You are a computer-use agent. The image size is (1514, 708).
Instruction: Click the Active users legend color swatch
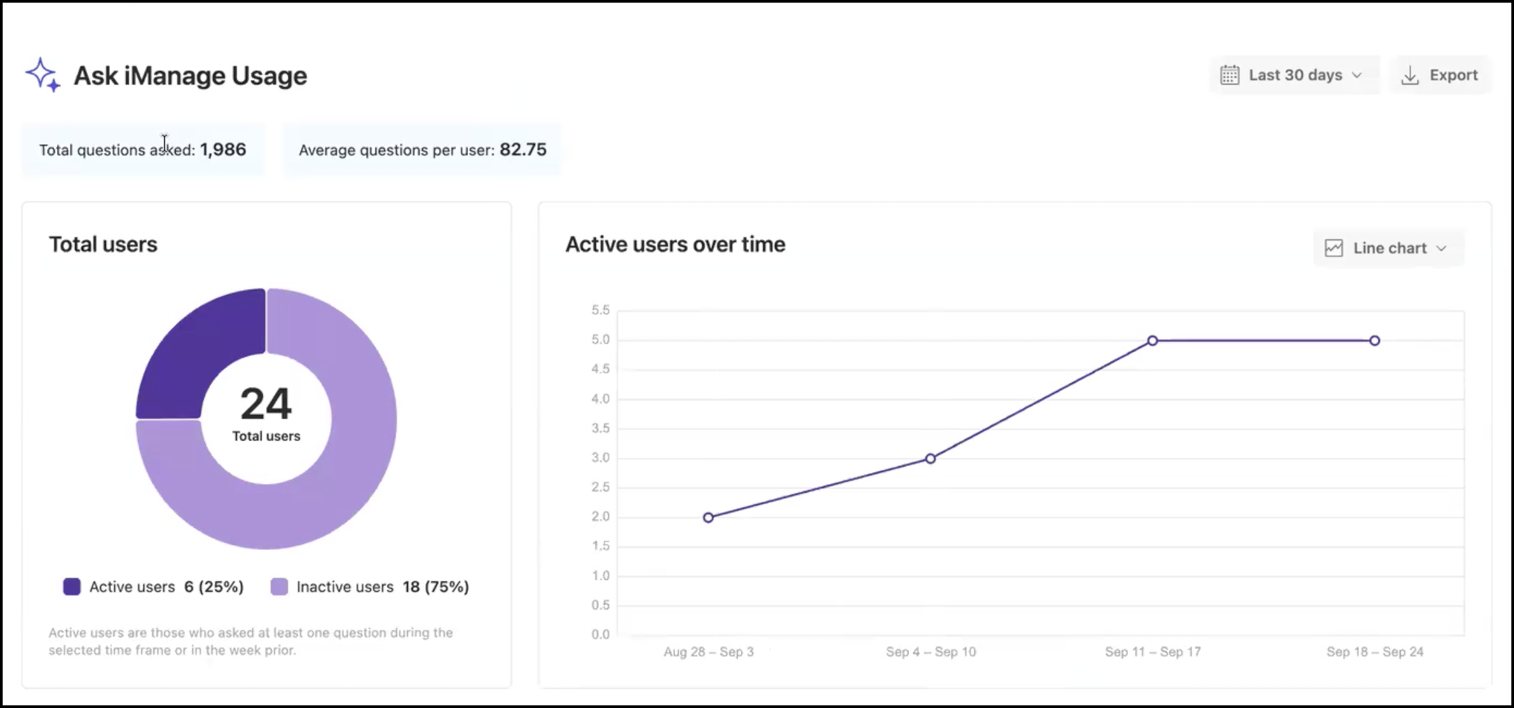click(72, 587)
